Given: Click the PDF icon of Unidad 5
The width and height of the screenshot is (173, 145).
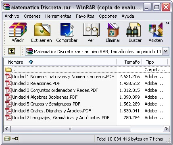Looking at the screenshot, I should [8, 104].
